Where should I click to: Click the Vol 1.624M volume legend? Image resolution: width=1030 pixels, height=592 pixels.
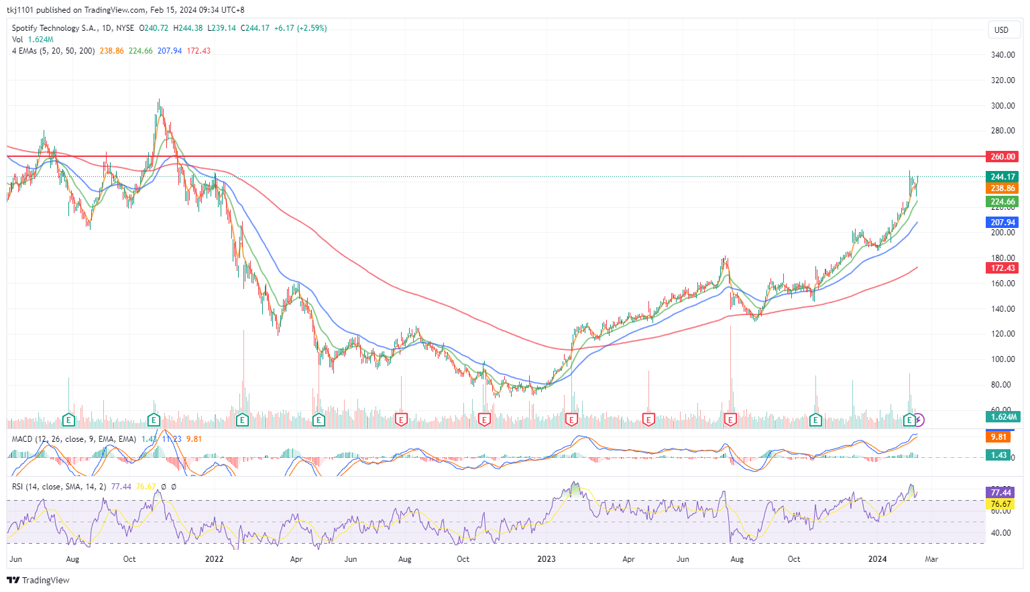(33, 40)
